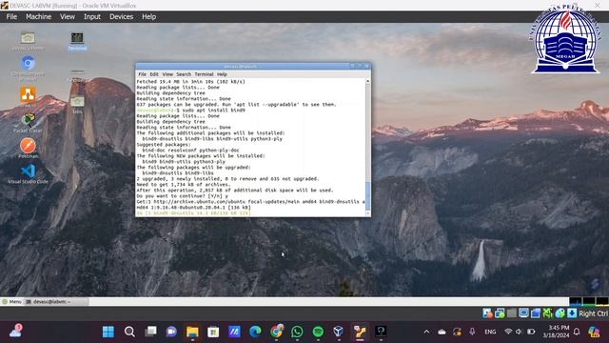Click the terminal vertical scrollbar thumb

coord(368,195)
